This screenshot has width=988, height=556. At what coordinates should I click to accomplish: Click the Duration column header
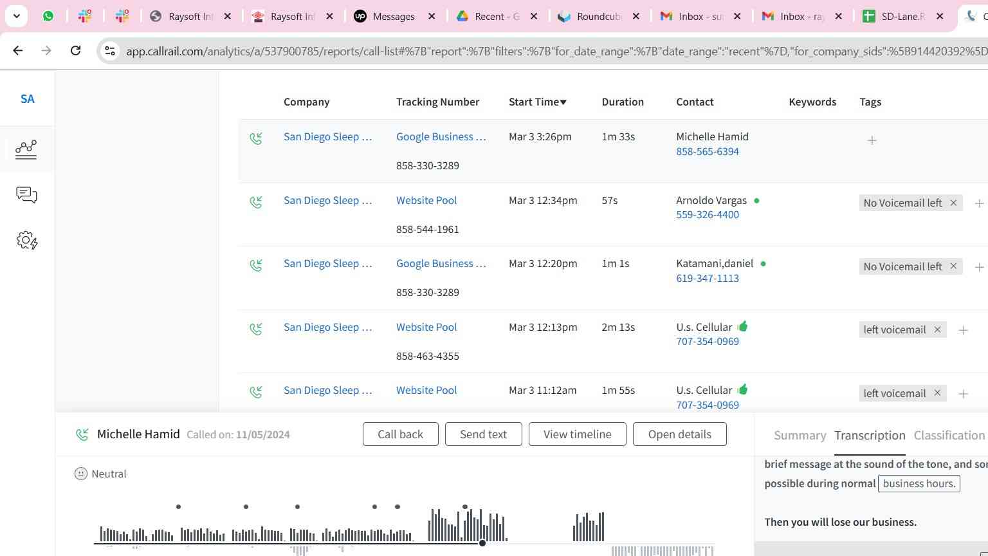click(x=623, y=102)
